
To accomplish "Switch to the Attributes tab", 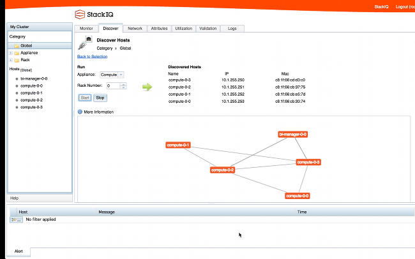I will (x=160, y=28).
